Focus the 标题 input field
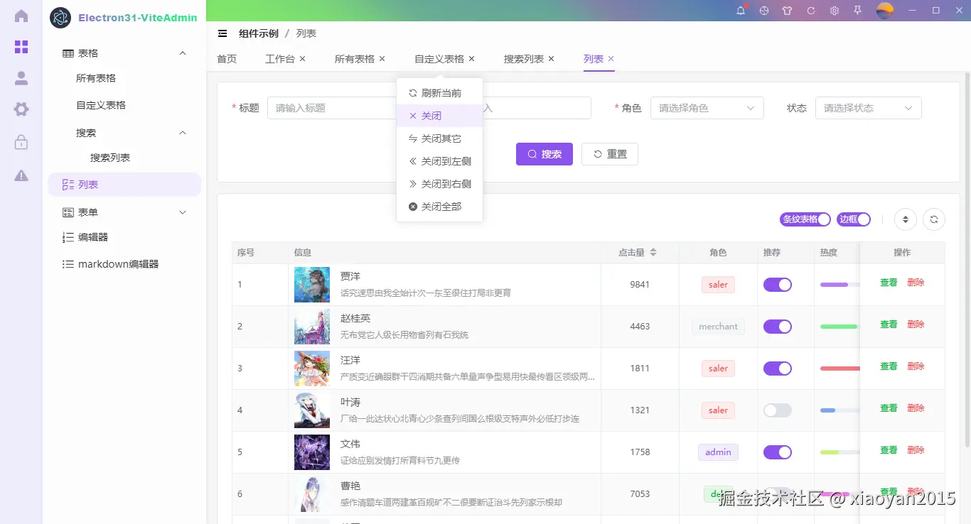 pyautogui.click(x=331, y=108)
